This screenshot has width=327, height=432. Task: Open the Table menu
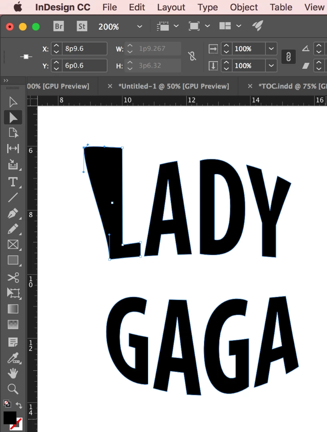281,7
